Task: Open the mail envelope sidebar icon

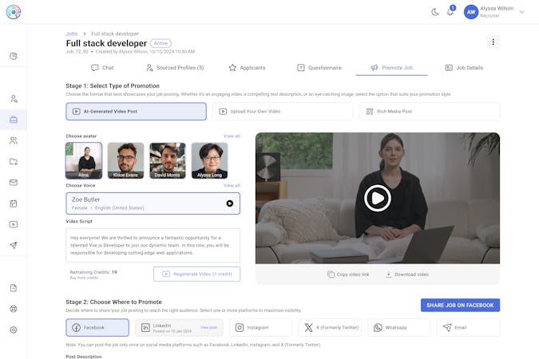Action: [14, 183]
